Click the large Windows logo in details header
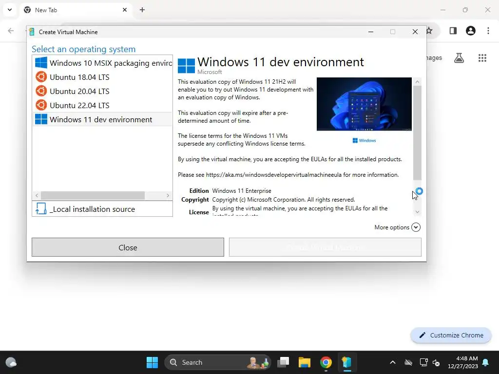 pos(186,66)
